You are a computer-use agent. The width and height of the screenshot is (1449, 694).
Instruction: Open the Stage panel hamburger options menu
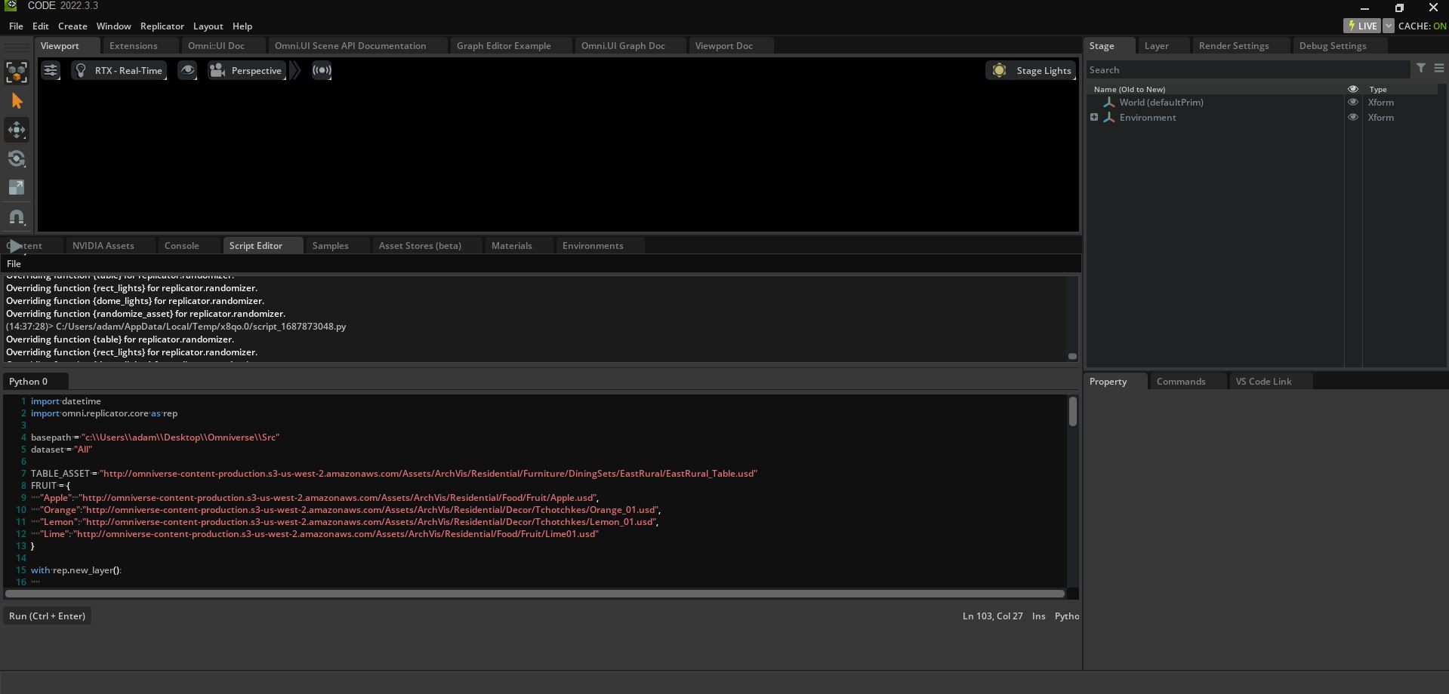(x=1438, y=69)
